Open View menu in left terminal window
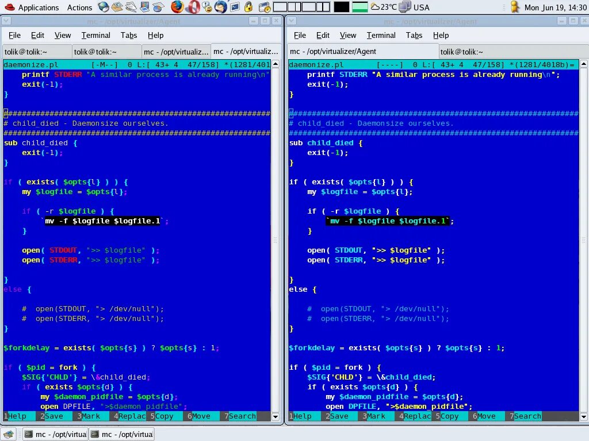Viewport: 589px width, 441px height. tap(62, 35)
